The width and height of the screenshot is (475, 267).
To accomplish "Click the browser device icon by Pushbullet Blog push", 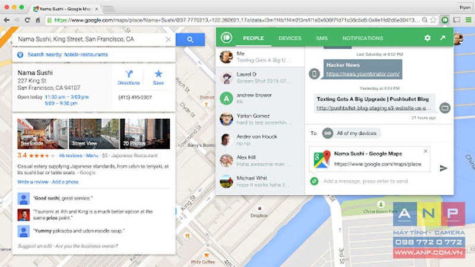I will [445, 108].
